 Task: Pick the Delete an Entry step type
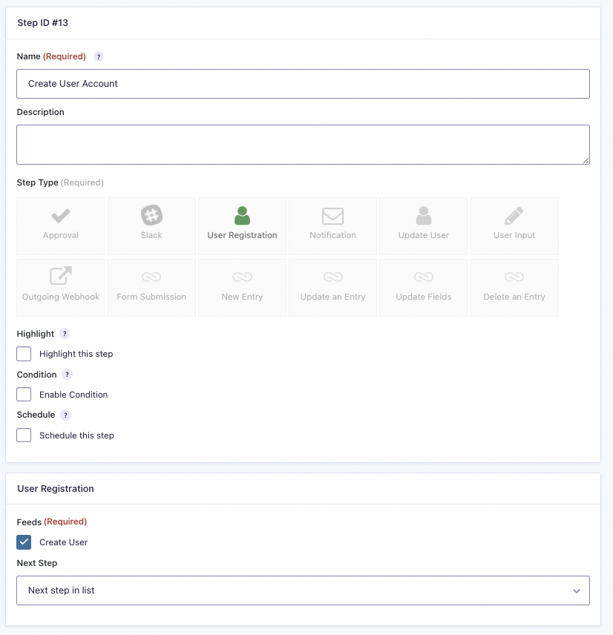click(x=514, y=287)
